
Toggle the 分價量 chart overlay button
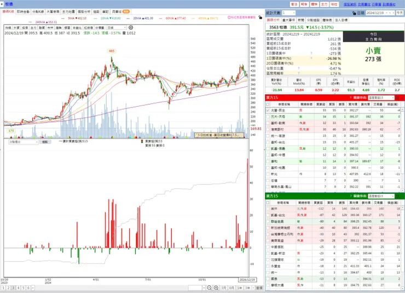coord(100,27)
